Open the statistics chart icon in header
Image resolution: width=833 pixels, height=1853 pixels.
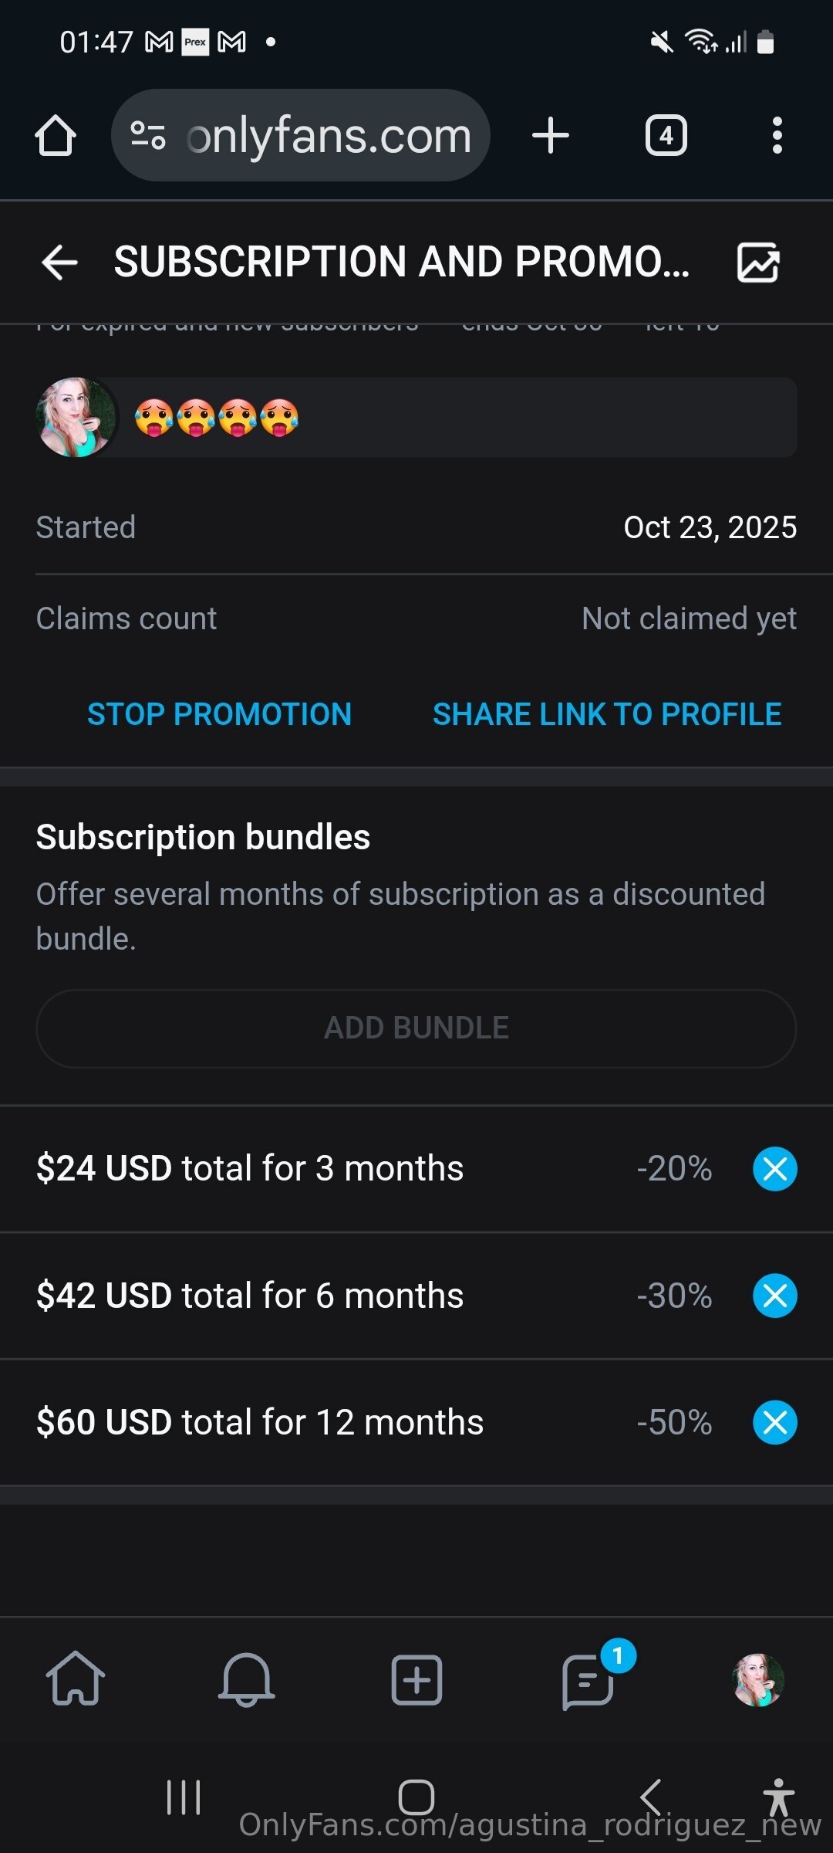(x=758, y=263)
